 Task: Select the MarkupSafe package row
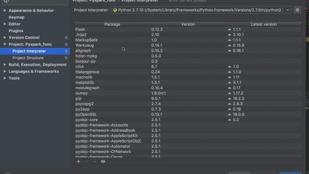pos(188,40)
